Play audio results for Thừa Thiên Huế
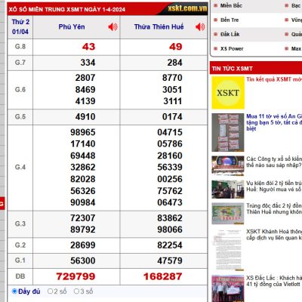This screenshot has height=302, width=302. coord(200,27)
